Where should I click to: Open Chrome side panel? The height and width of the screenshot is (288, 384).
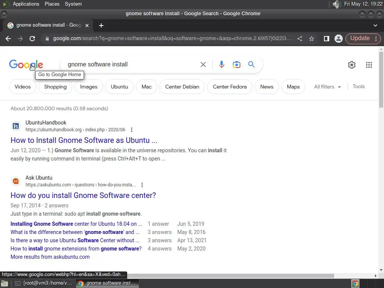(327, 39)
